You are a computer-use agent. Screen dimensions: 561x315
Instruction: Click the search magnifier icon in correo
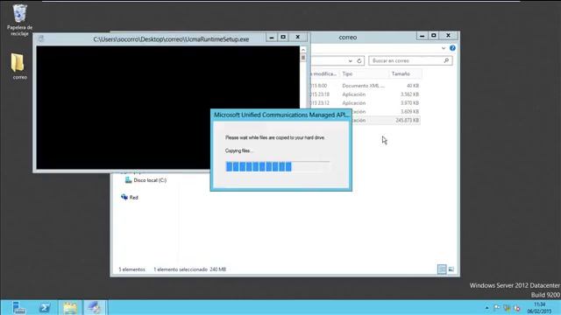[446, 60]
